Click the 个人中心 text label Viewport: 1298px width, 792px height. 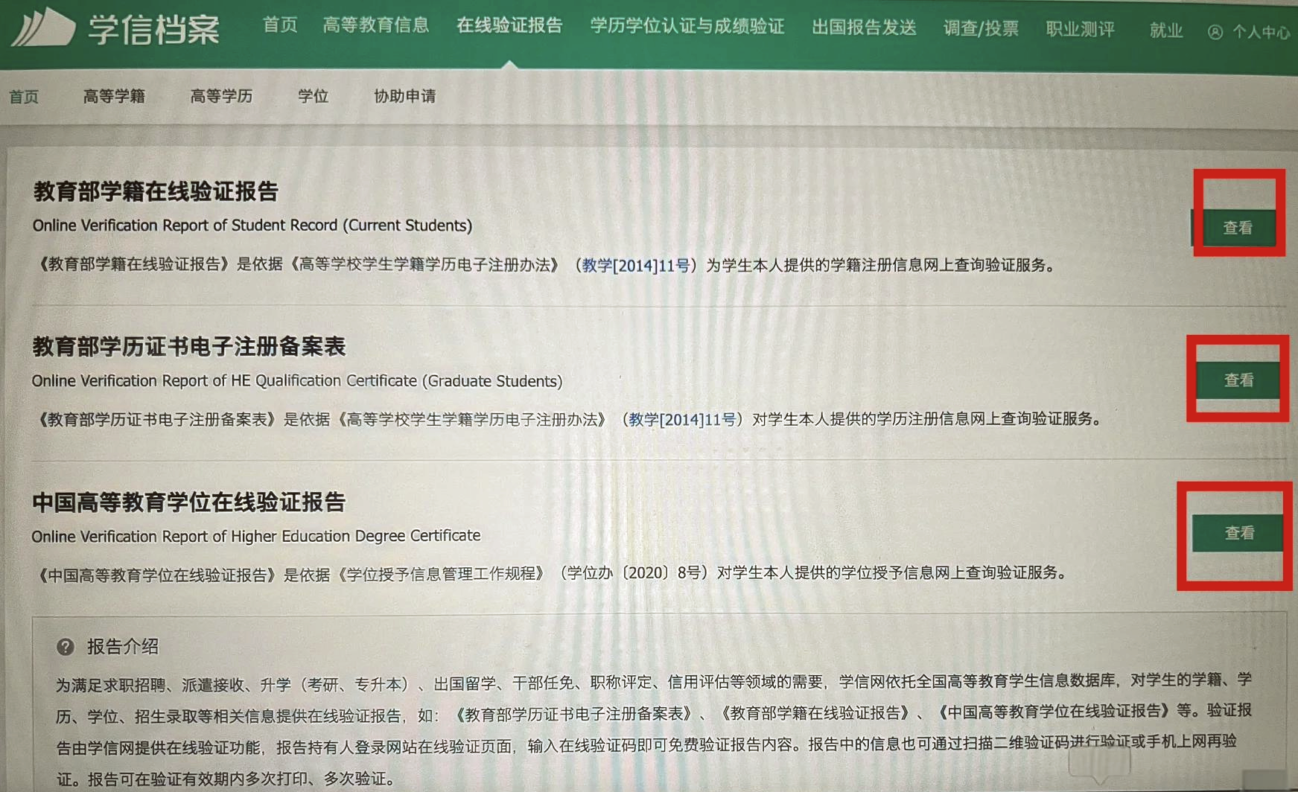1260,32
